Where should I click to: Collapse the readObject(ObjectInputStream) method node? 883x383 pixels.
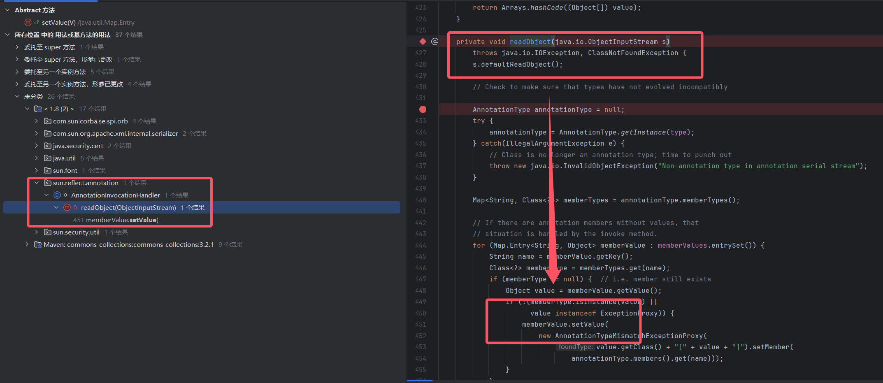56,207
